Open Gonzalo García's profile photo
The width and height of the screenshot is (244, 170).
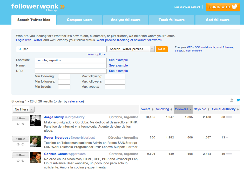click(x=36, y=157)
